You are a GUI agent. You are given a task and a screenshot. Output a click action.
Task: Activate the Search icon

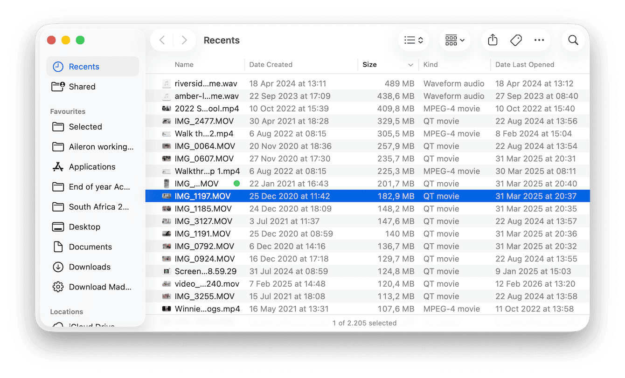(573, 40)
